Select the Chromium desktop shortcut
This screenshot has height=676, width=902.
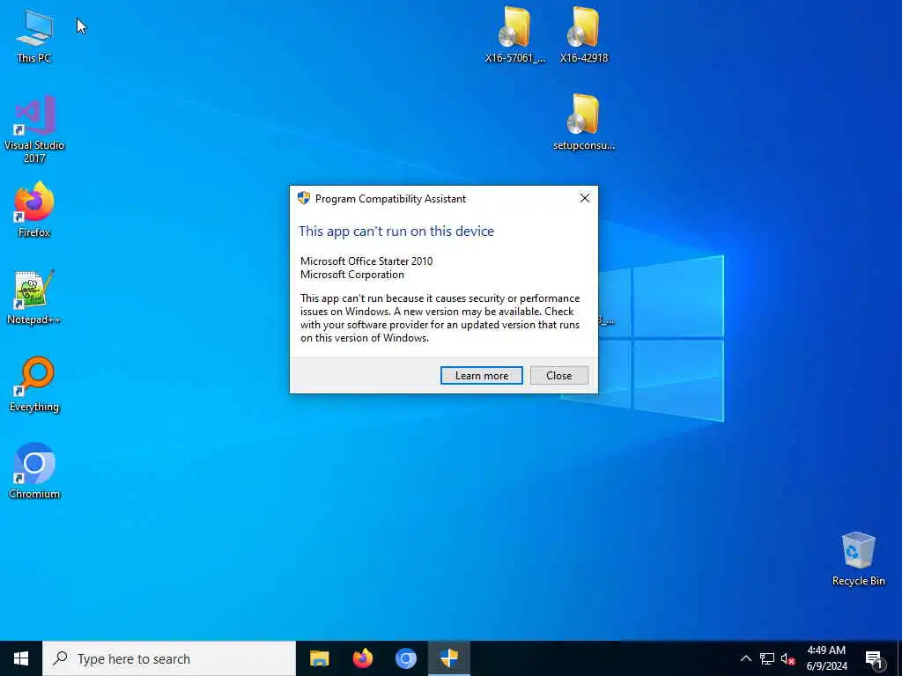coord(34,471)
